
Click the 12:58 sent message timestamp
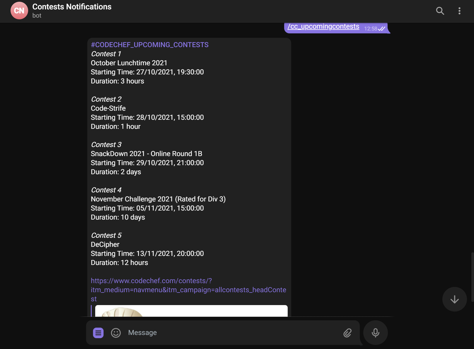[x=371, y=29]
